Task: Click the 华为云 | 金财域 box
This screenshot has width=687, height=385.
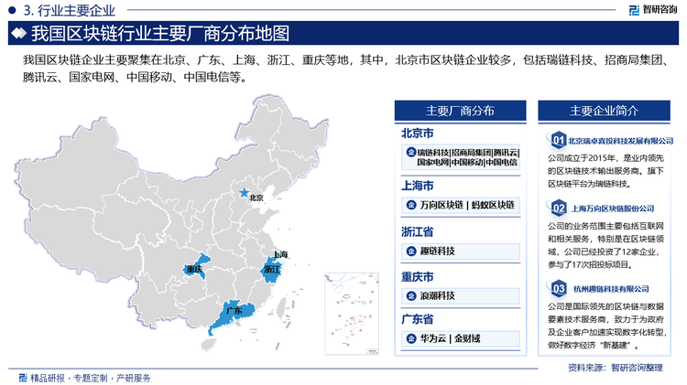Action: (x=461, y=338)
